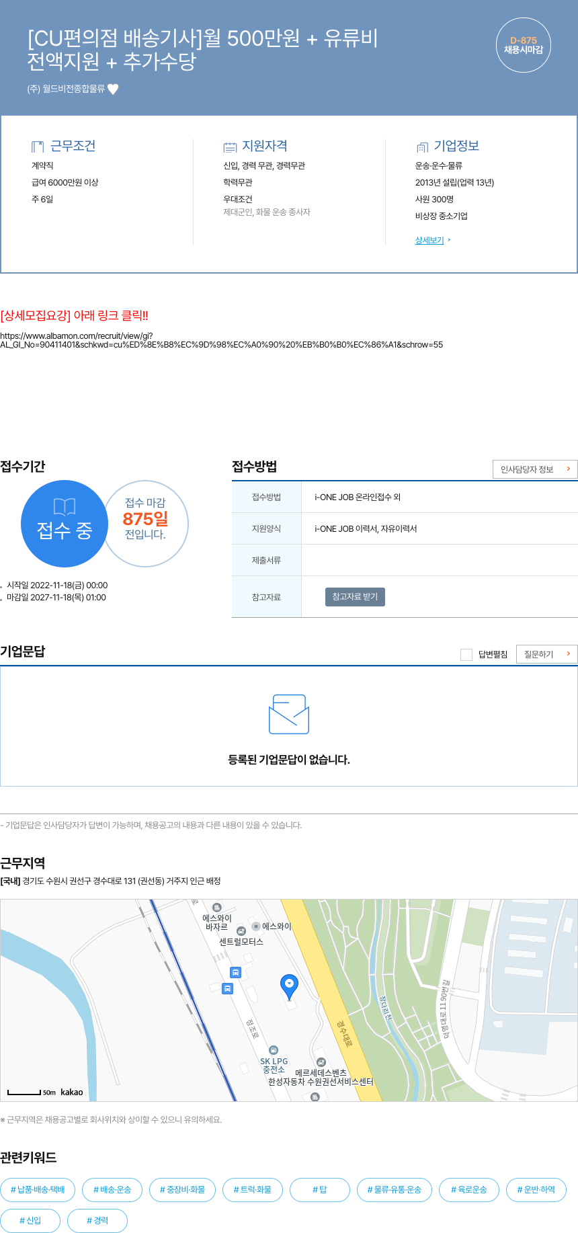The width and height of the screenshot is (578, 1233).
Task: Click the envelope icon in 기업문답 box
Action: coord(289,714)
